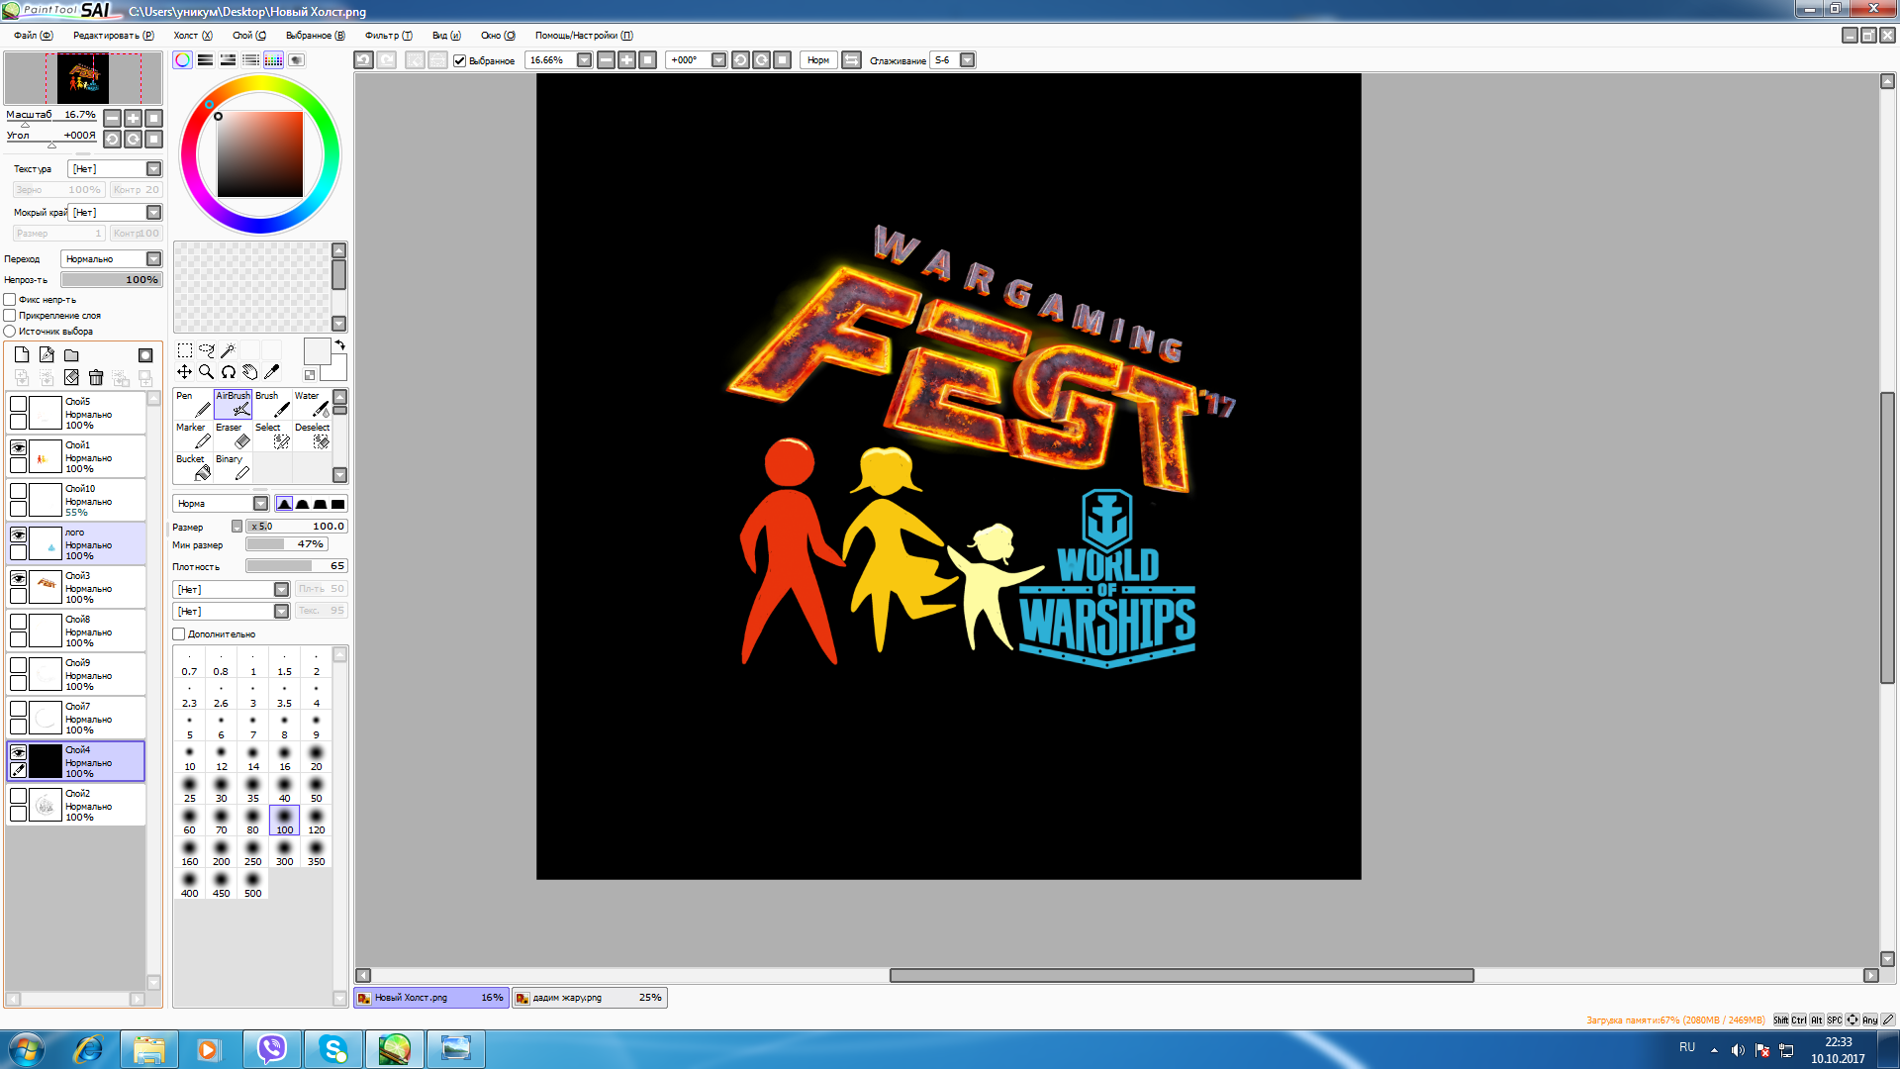Hide the лого layer eye icon
1900x1069 pixels.
[x=18, y=534]
